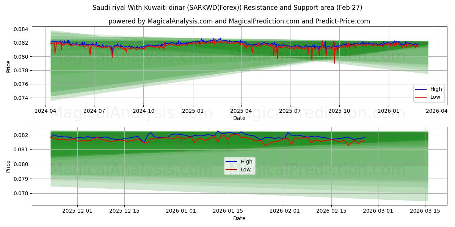Click the 2024-04 date tick
Viewport: 455px width, 227px height.
tap(45, 111)
